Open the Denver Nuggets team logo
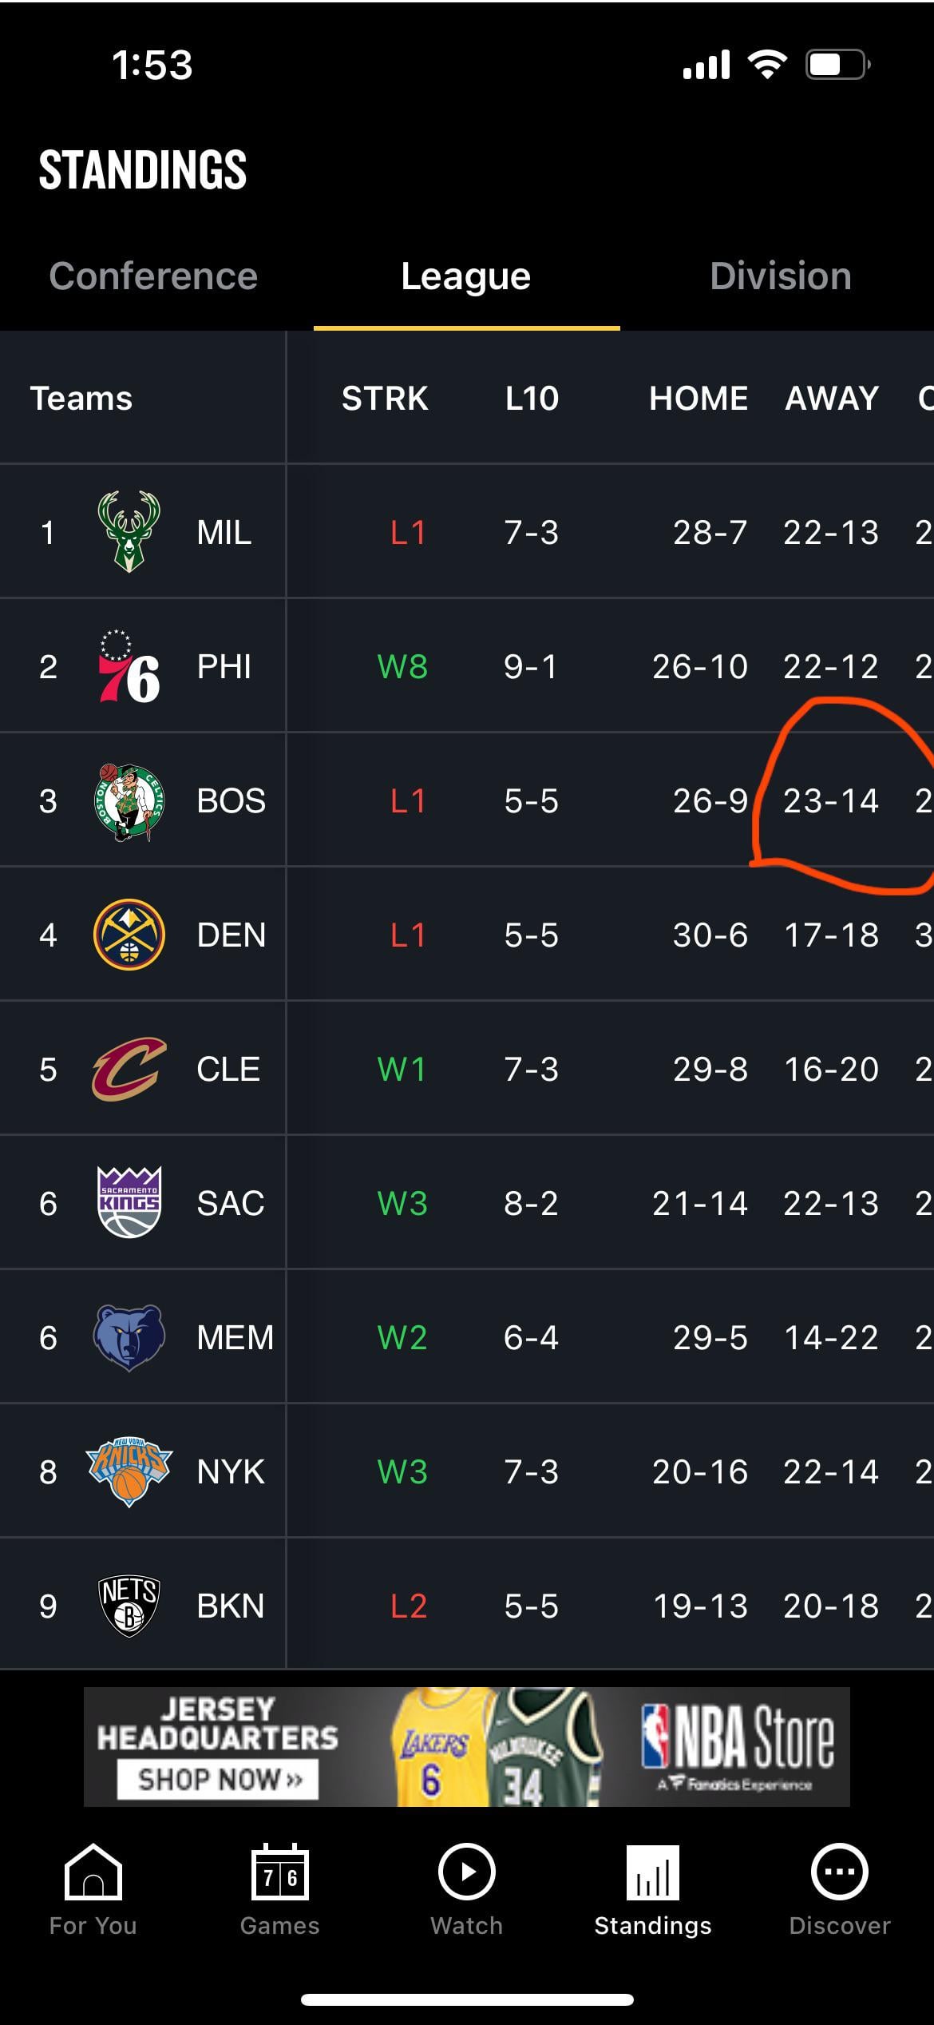Image resolution: width=934 pixels, height=2025 pixels. 129,935
